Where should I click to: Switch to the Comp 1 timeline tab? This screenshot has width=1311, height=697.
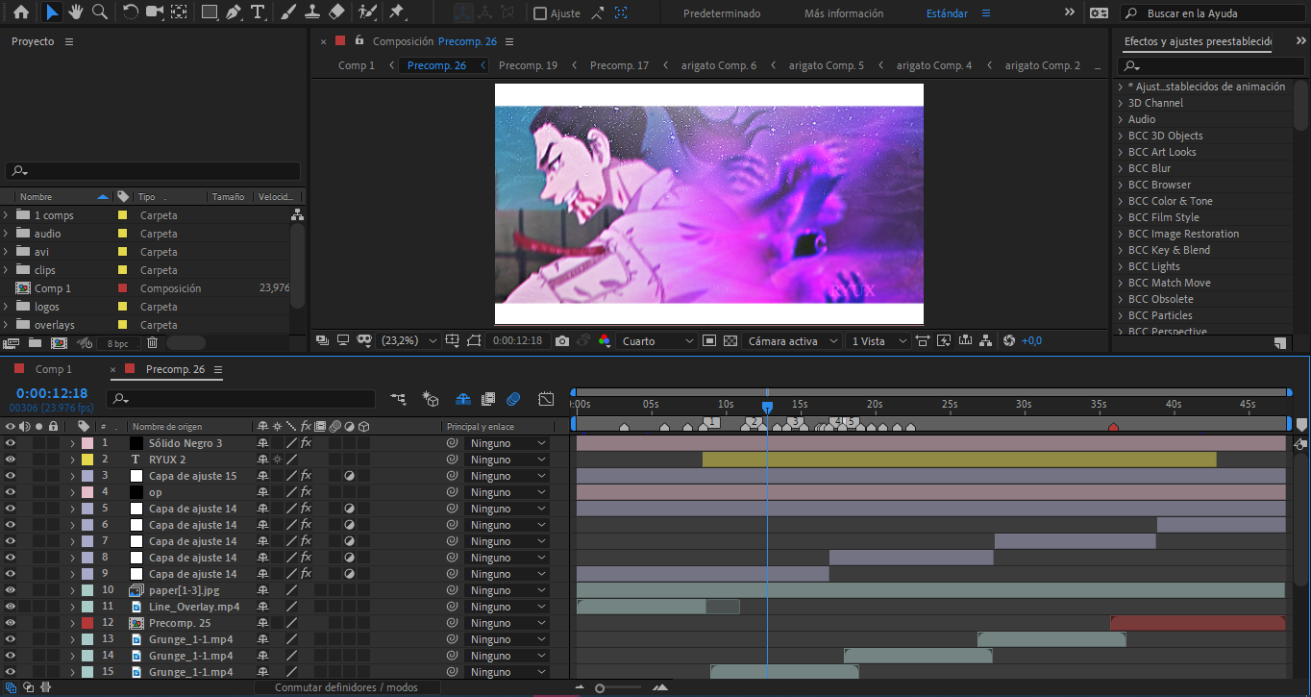tap(54, 369)
